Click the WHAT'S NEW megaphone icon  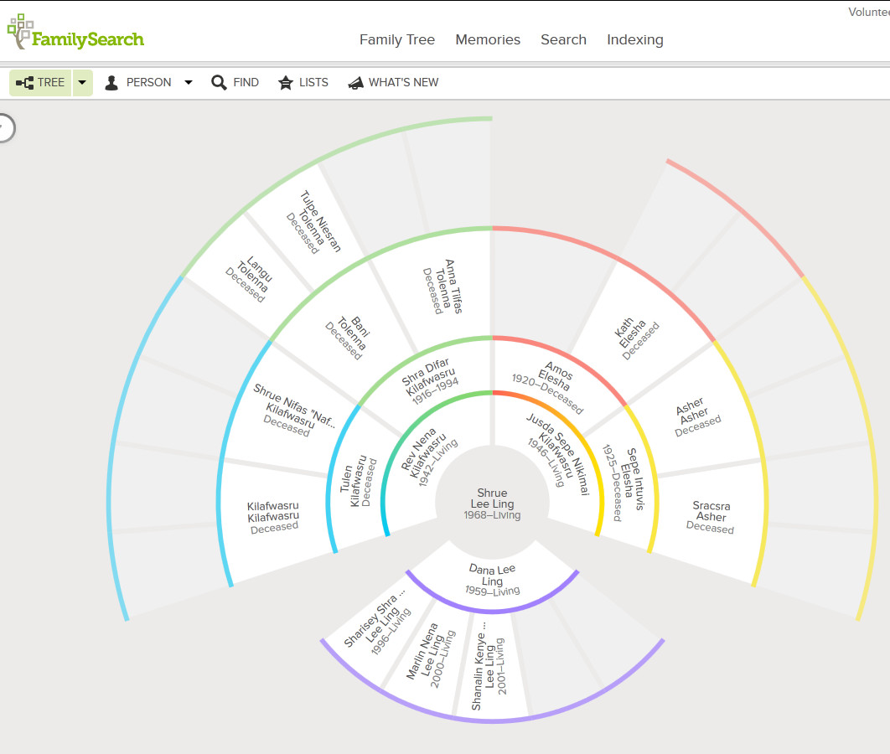click(x=356, y=84)
